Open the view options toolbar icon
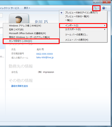112x127 pixels. [96, 8]
